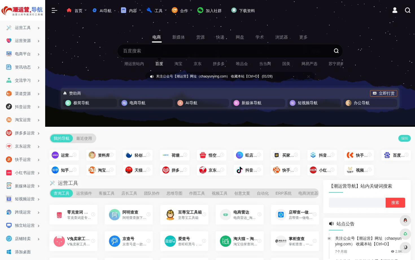Open the 爱查号 tool card
The height and width of the screenshot is (260, 415).
(184, 241)
